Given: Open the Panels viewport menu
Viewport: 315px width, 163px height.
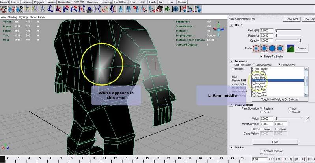Looking at the screenshot, I should pos(41,17).
